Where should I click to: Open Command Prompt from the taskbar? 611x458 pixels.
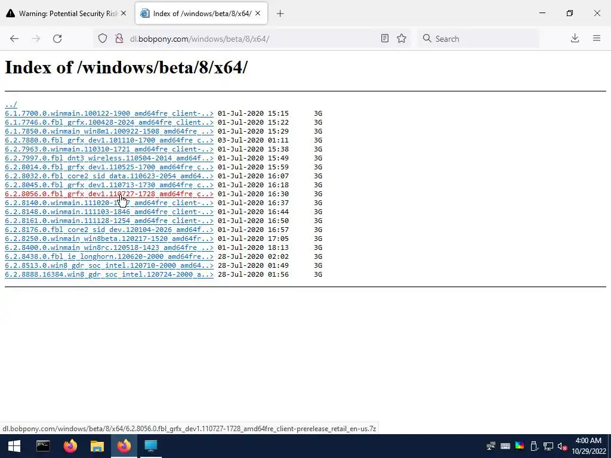(43, 446)
